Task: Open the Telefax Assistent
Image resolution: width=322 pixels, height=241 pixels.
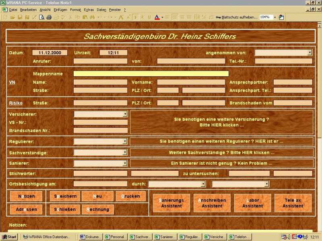Action: coord(293,203)
